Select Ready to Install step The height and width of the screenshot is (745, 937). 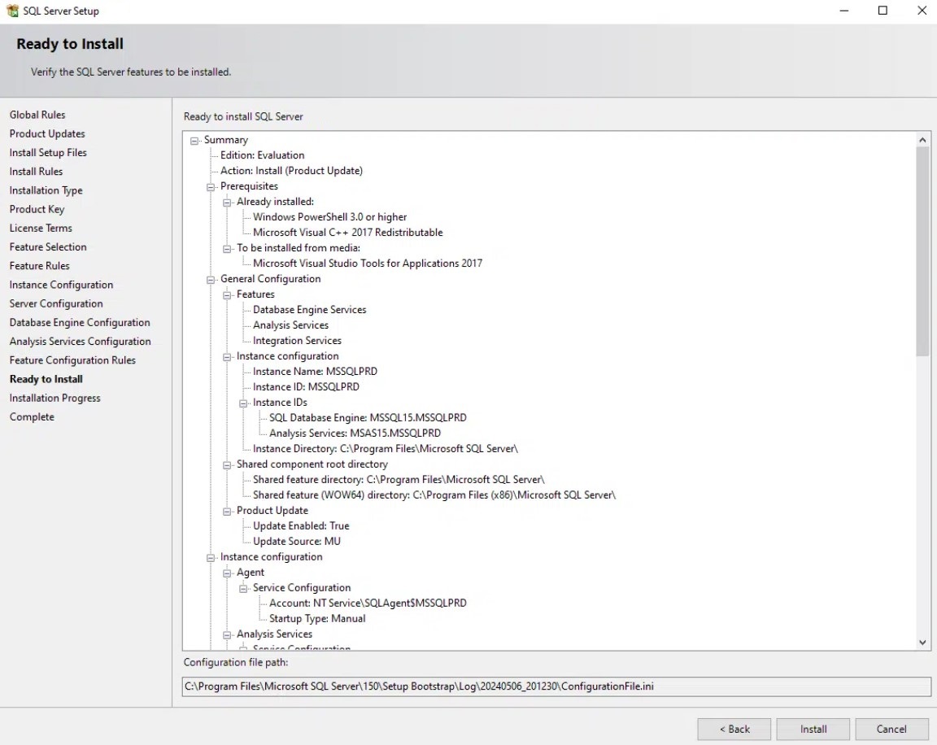point(46,379)
